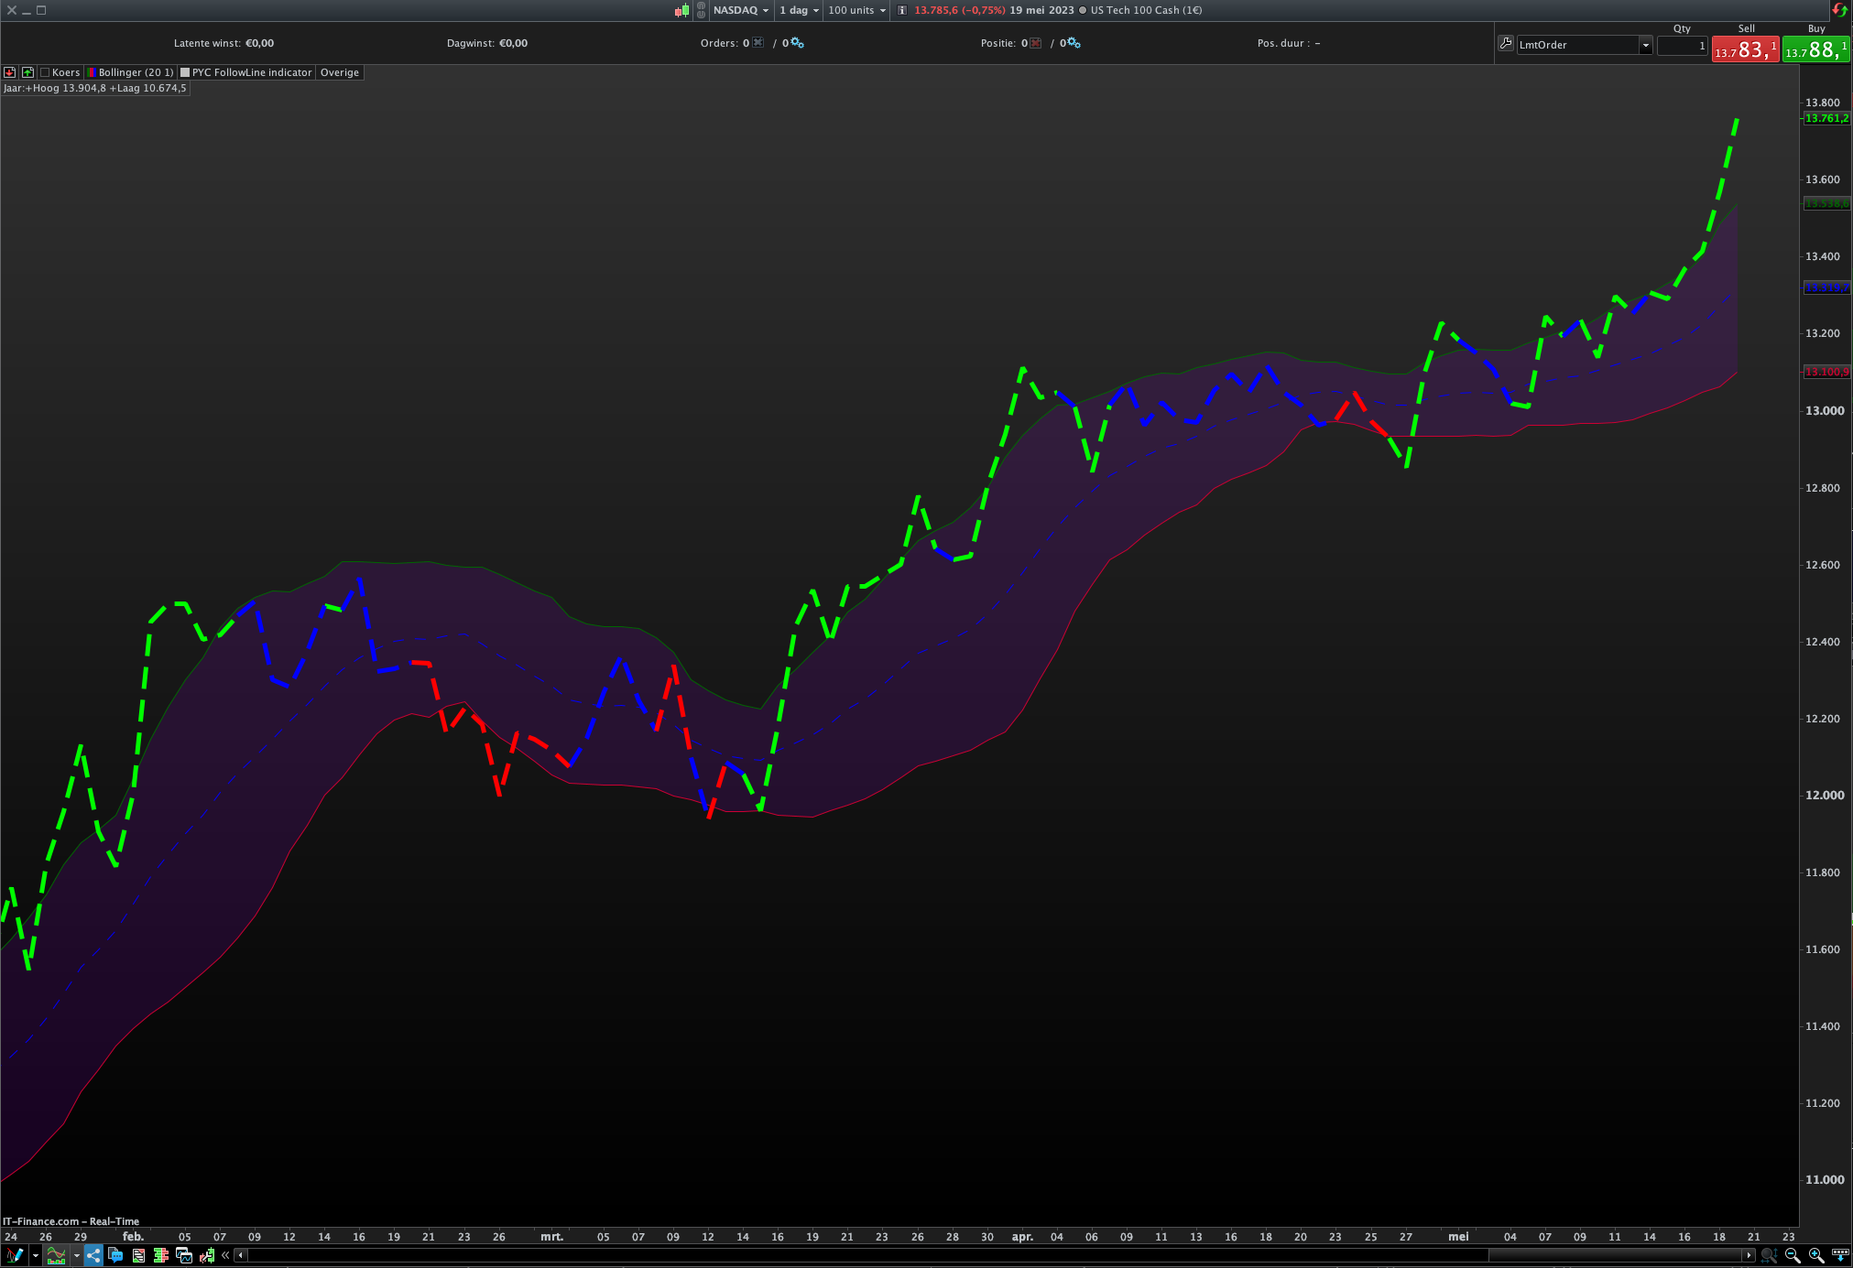The image size is (1853, 1268).
Task: Click the green Buy price button
Action: tap(1815, 49)
